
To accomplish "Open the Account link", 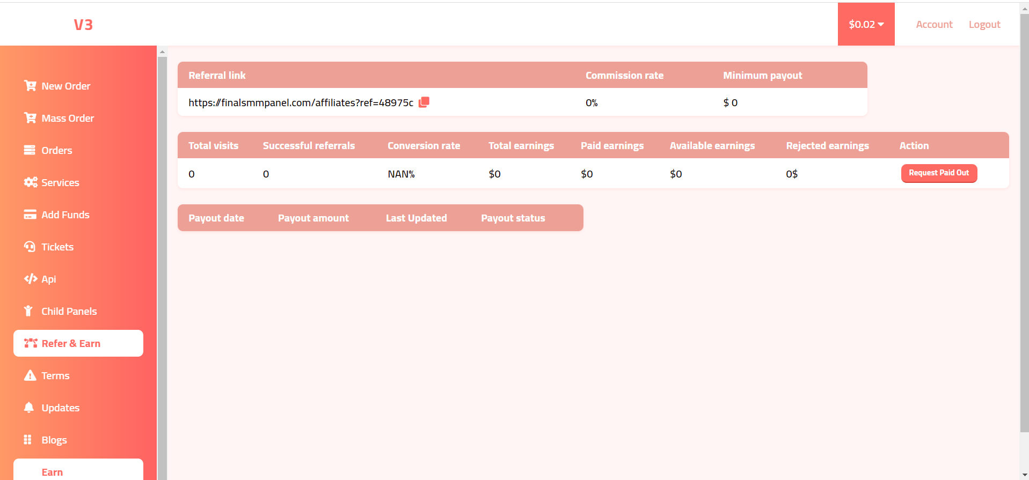I will click(x=934, y=25).
